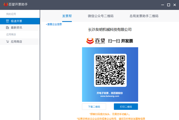Open 最新资讯 in the sidebar

click(20, 28)
